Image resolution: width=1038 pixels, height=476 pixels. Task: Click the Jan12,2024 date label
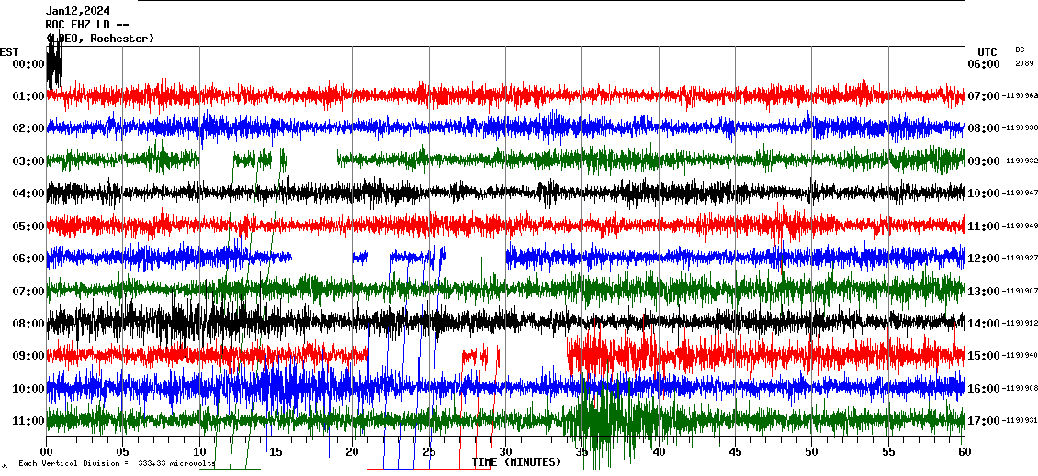click(77, 12)
